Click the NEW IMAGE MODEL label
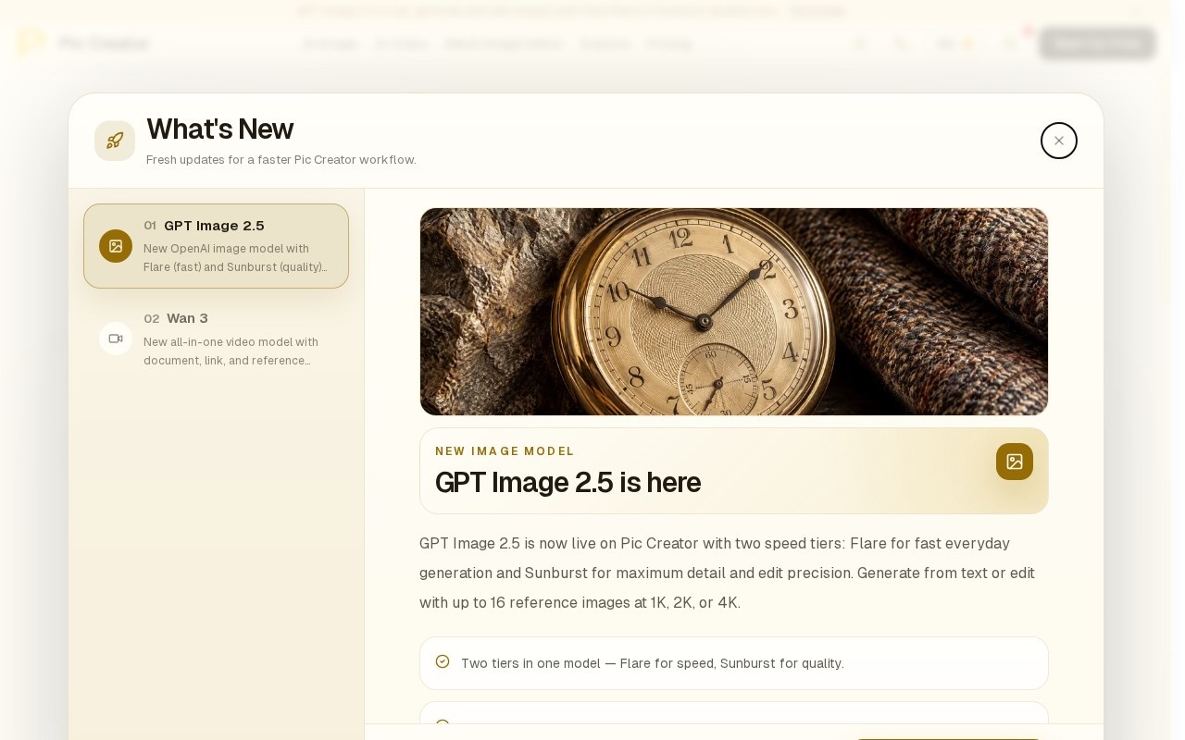Image resolution: width=1185 pixels, height=740 pixels. [505, 451]
